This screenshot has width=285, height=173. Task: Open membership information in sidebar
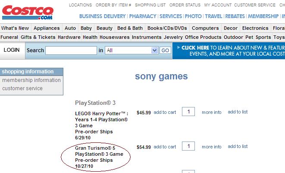31,80
